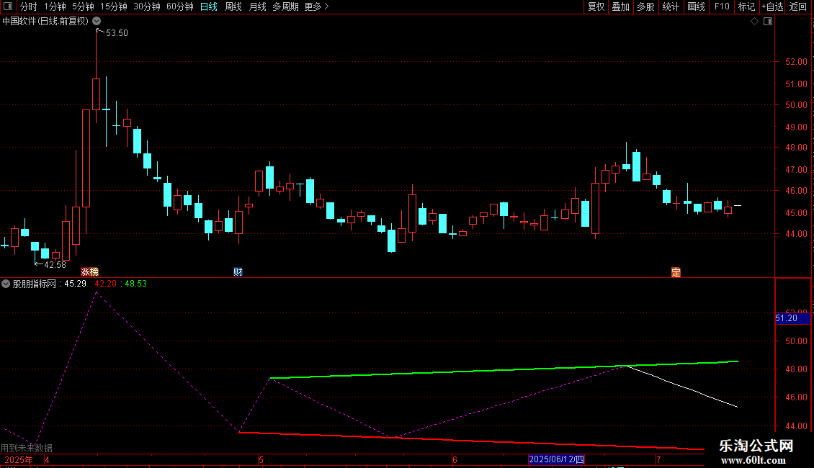Click the 52.00 price axis label

coord(796,62)
